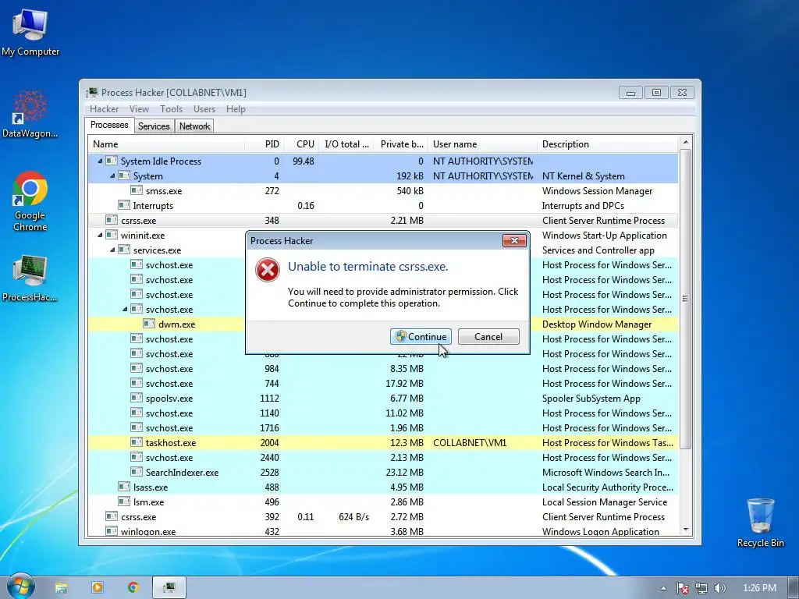Collapse the System process node
The width and height of the screenshot is (799, 599).
click(112, 175)
